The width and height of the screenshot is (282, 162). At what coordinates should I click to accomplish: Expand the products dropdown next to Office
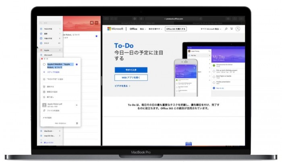pos(143,29)
